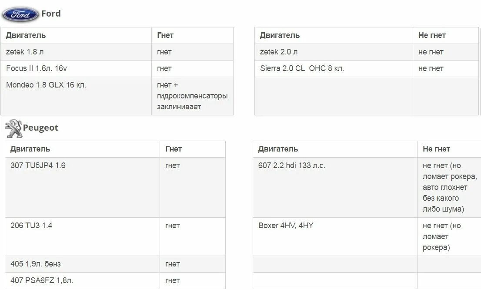Screen dimensions: 481x290
Task: Click the Peugeot table Не гнет header
Action: tap(449, 149)
